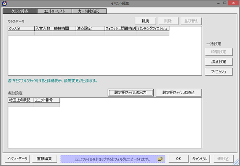Open イベントデータ button
The width and height of the screenshot is (240, 166).
tap(18, 159)
